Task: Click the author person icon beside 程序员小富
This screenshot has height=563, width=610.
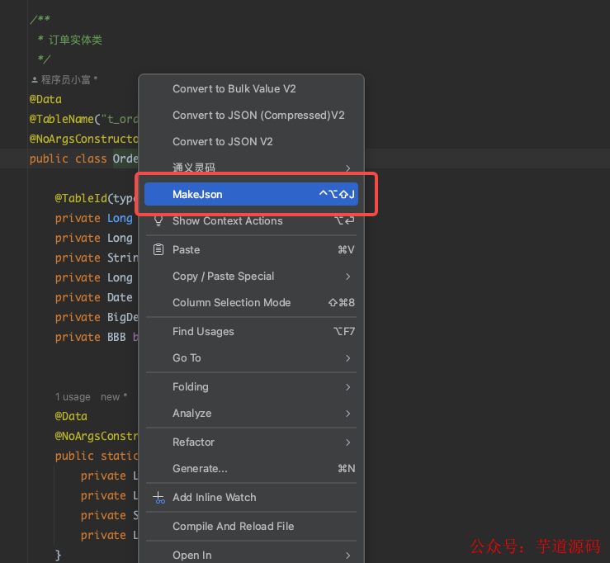Action: [34, 80]
